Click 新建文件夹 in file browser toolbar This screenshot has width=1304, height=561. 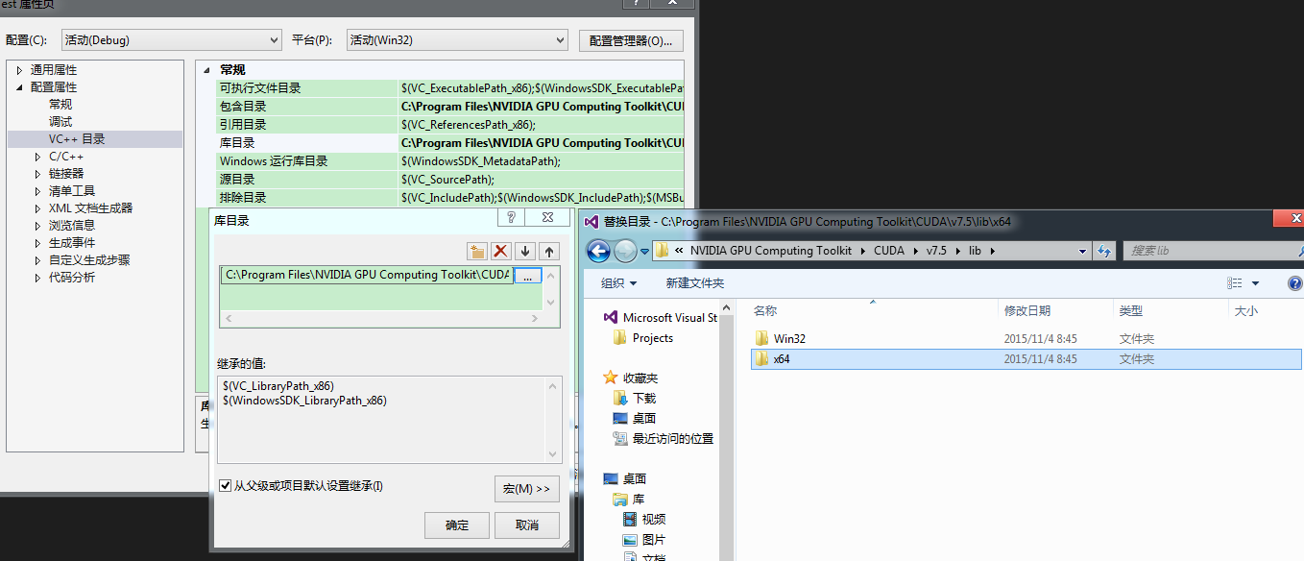pos(695,283)
